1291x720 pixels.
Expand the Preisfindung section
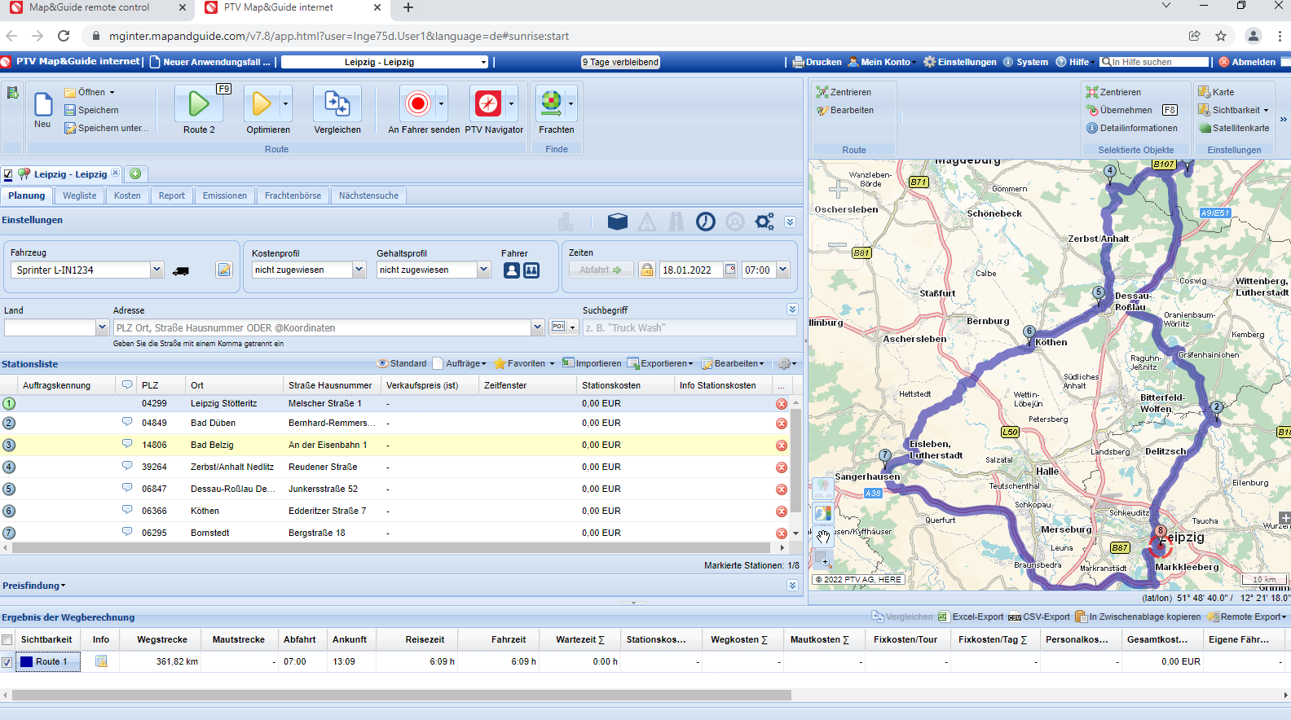click(x=34, y=586)
